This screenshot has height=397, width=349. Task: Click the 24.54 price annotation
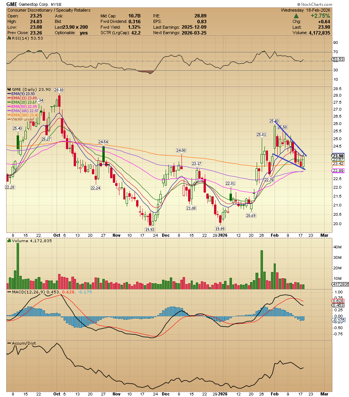tap(103, 142)
